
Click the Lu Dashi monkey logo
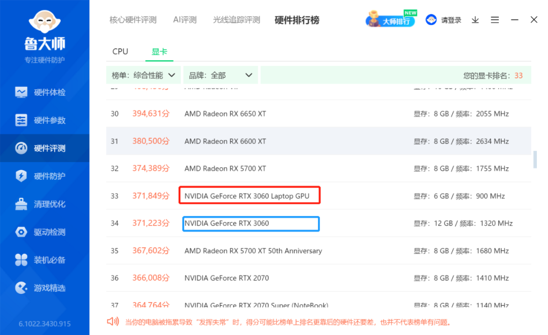(x=45, y=22)
